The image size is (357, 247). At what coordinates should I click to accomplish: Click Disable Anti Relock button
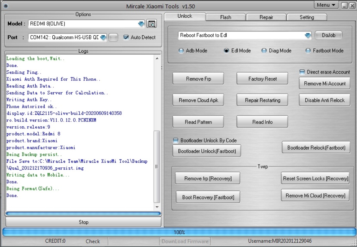coord(325,100)
